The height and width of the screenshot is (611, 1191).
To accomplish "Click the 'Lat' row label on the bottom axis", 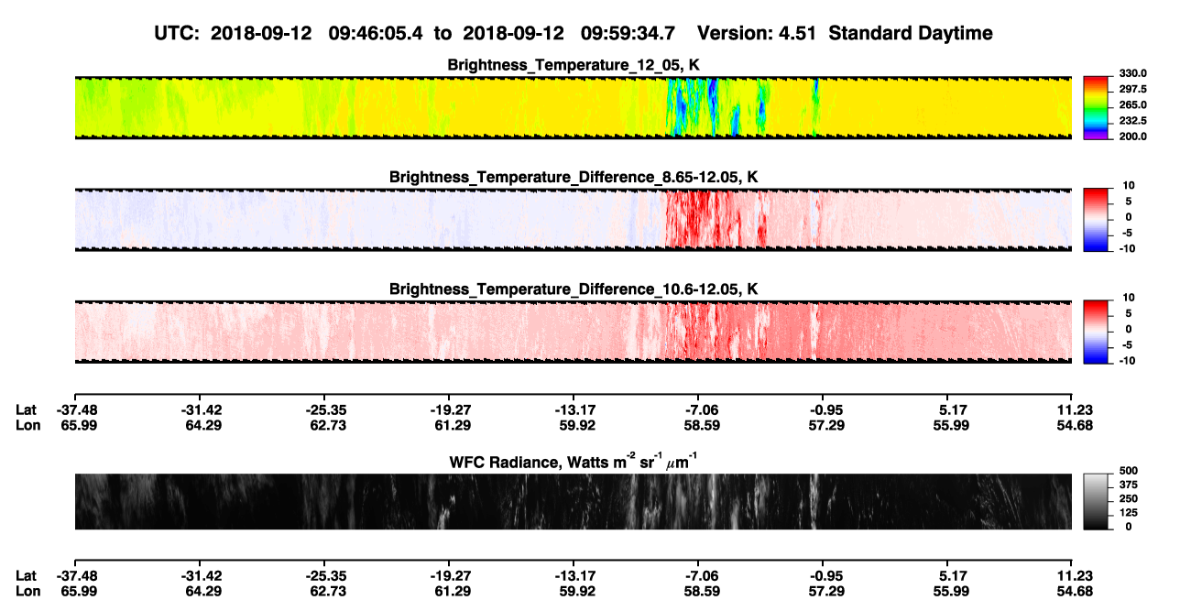I will pyautogui.click(x=26, y=576).
